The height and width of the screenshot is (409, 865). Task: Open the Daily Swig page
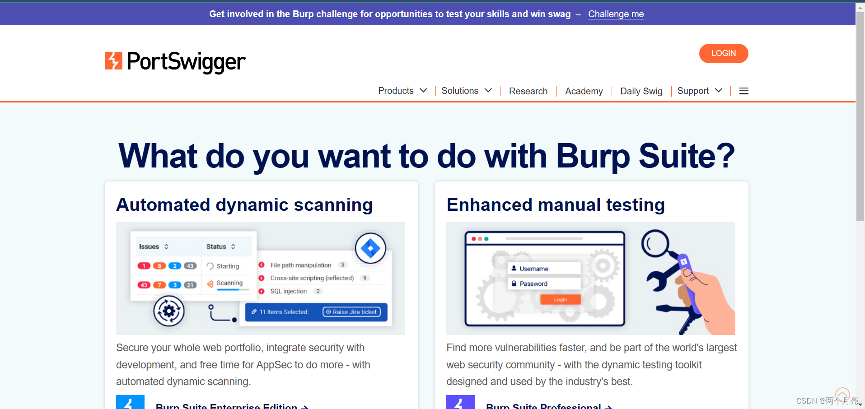[641, 91]
